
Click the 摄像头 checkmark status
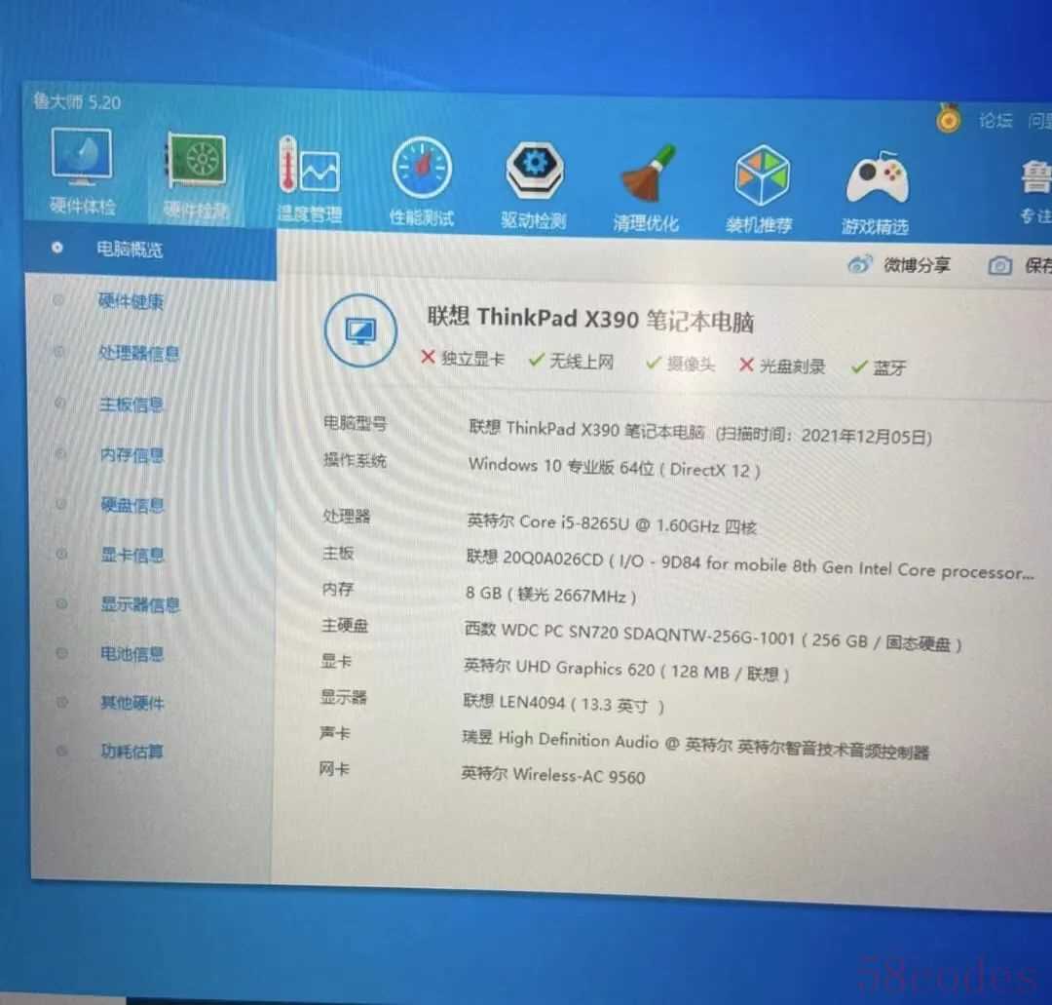click(x=680, y=364)
